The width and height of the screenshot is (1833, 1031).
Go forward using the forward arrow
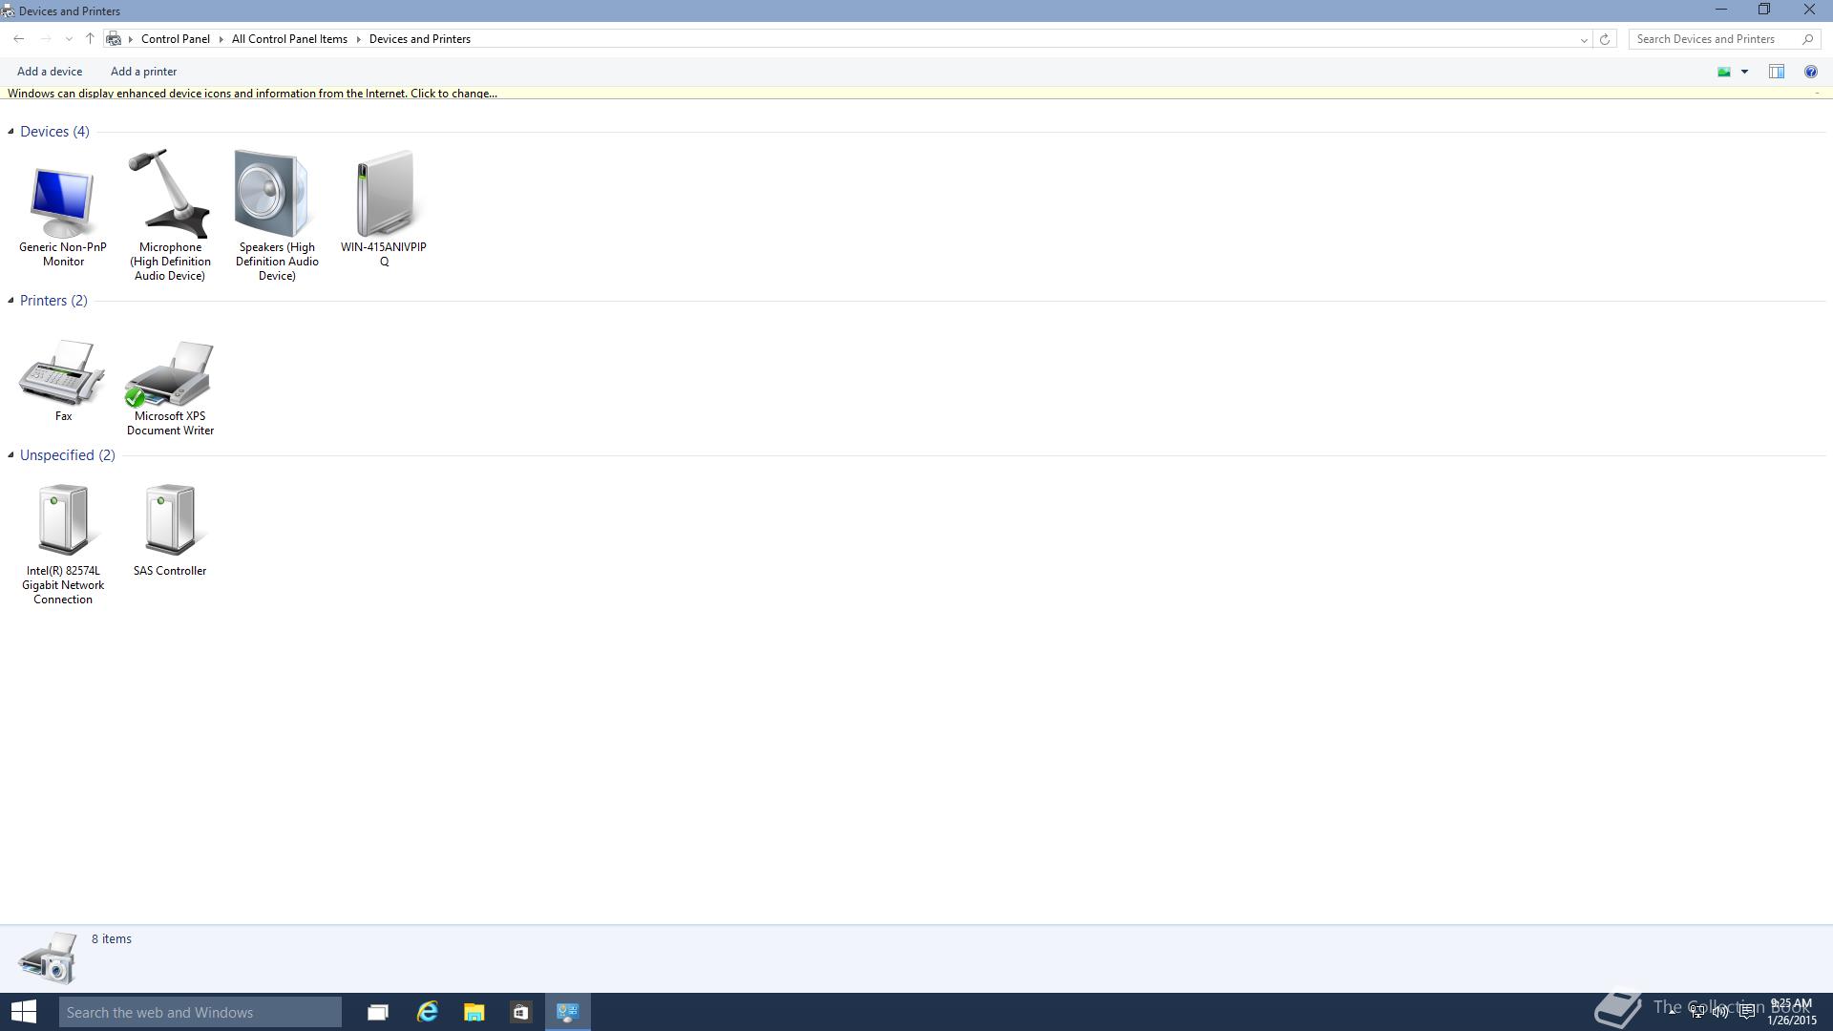pos(45,39)
